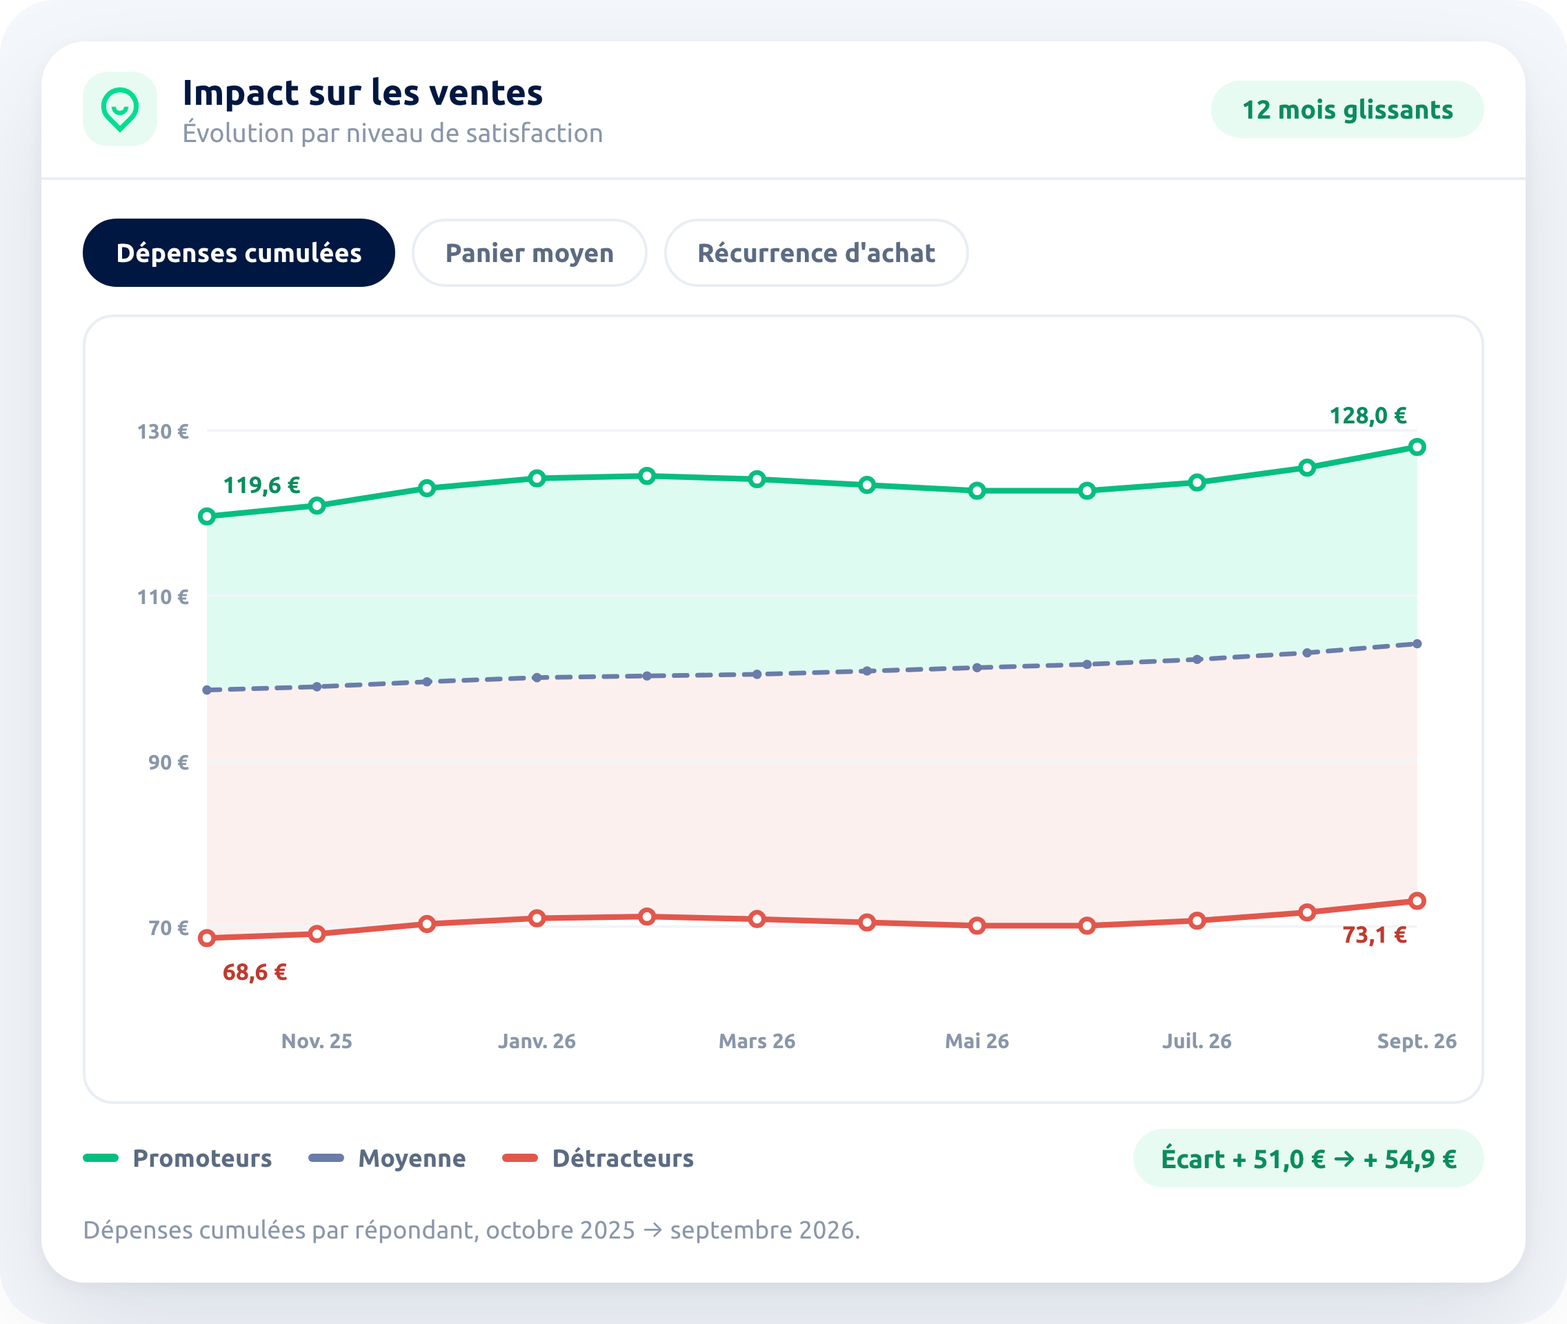The width and height of the screenshot is (1567, 1324).
Task: Click the average point above Mars 26
Action: 757,674
